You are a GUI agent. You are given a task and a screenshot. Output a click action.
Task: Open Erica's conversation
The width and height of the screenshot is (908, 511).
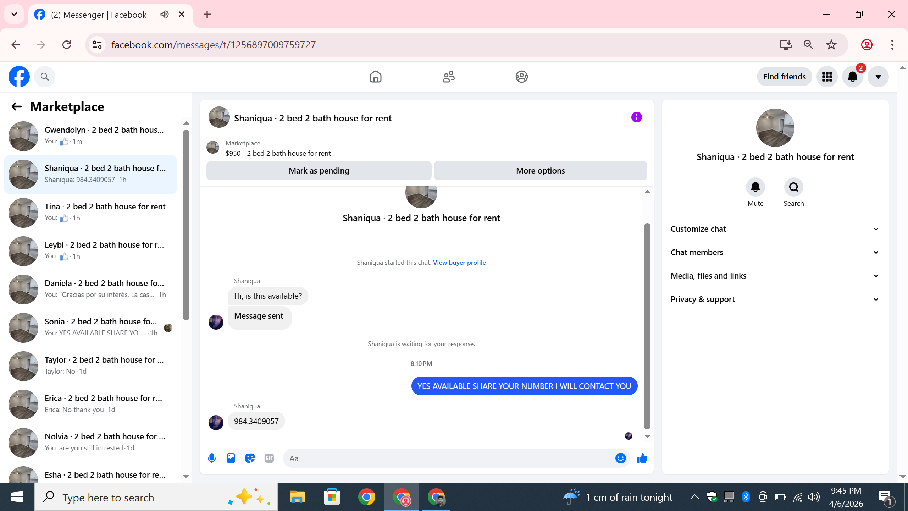coord(90,405)
